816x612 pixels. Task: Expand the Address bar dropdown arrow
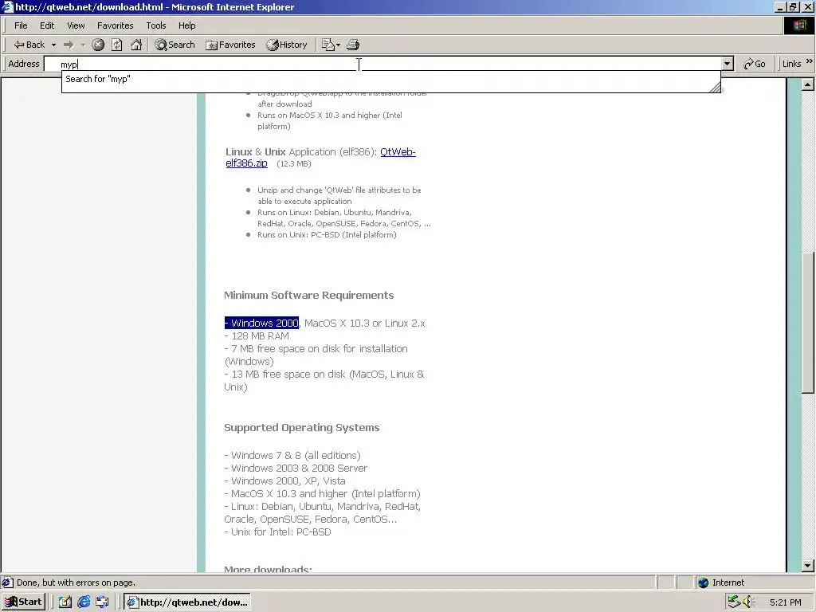(x=728, y=64)
